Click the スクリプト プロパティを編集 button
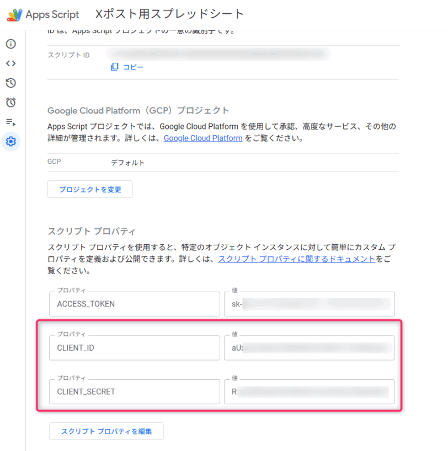448x451 pixels. 106,431
